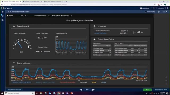The width and height of the screenshot is (170, 95).
Task: Shift time range forward with right arrow
Action: [93, 90]
